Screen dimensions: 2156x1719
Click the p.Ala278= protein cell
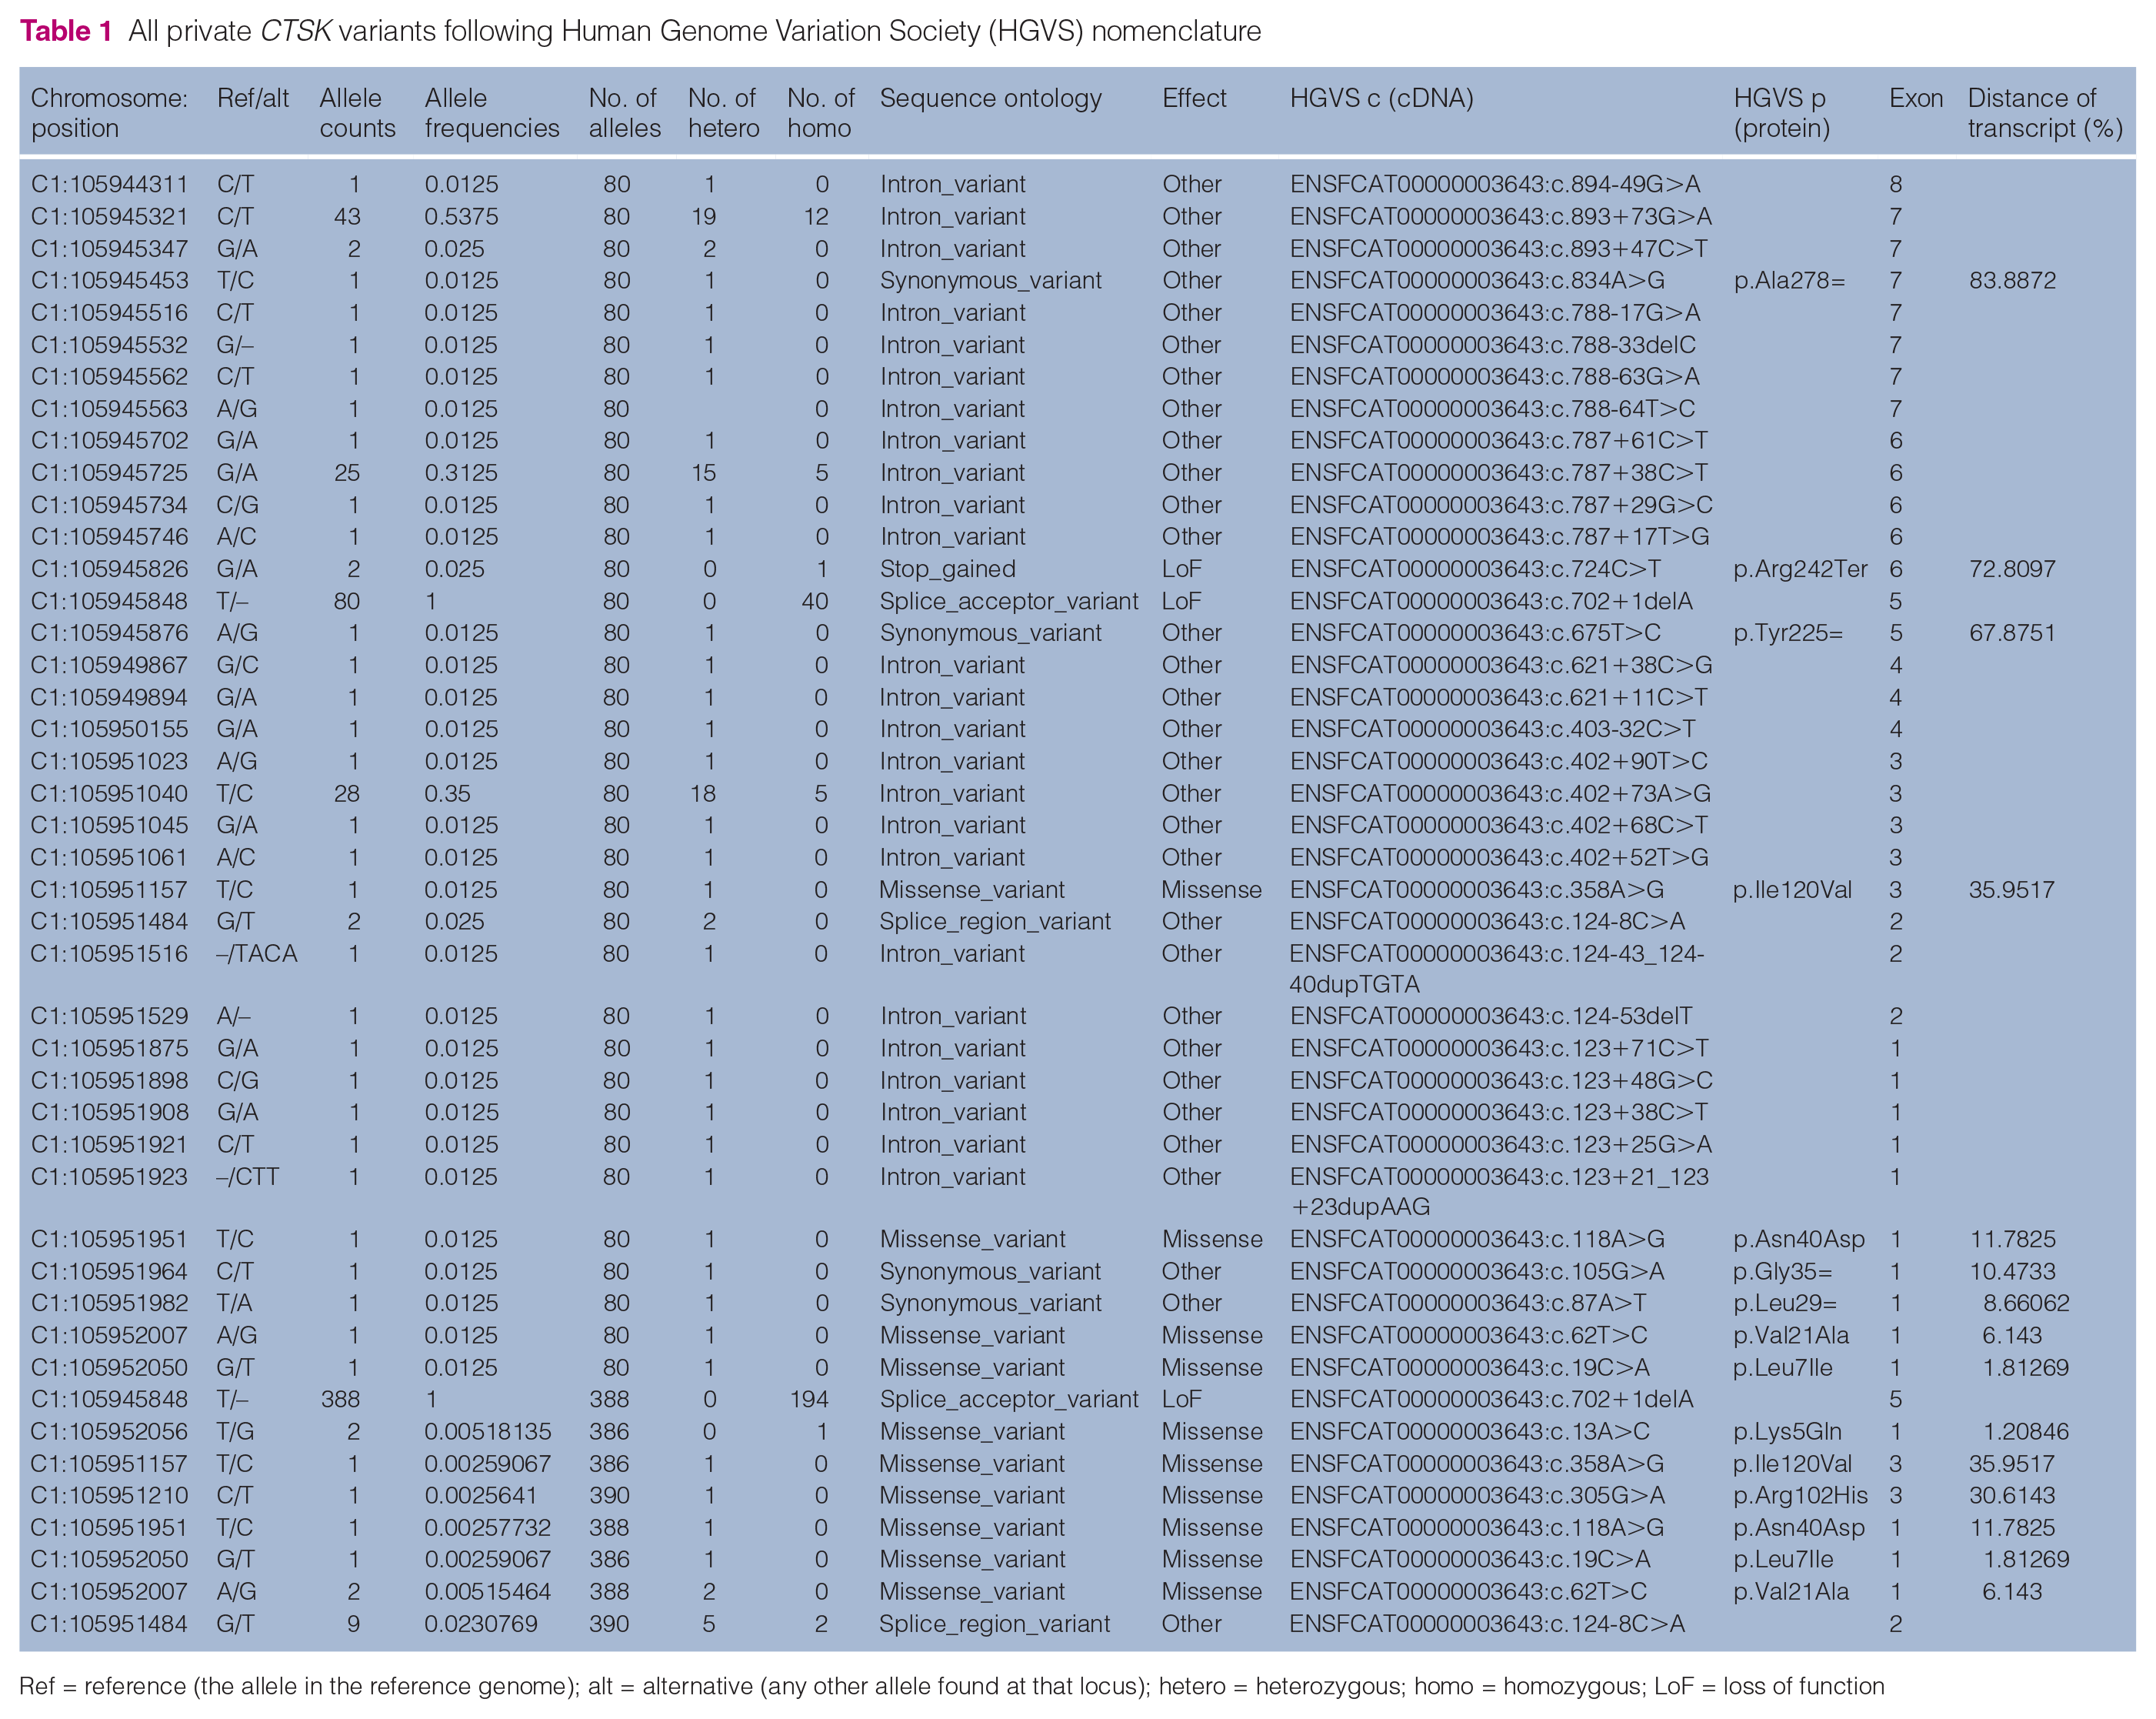click(1789, 280)
